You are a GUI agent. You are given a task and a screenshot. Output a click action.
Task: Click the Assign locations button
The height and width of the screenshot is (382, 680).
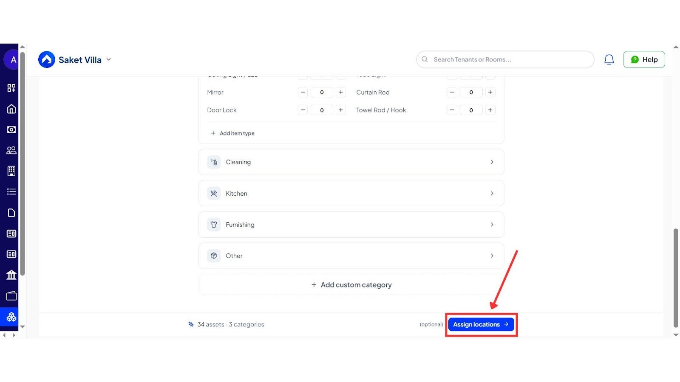click(481, 324)
